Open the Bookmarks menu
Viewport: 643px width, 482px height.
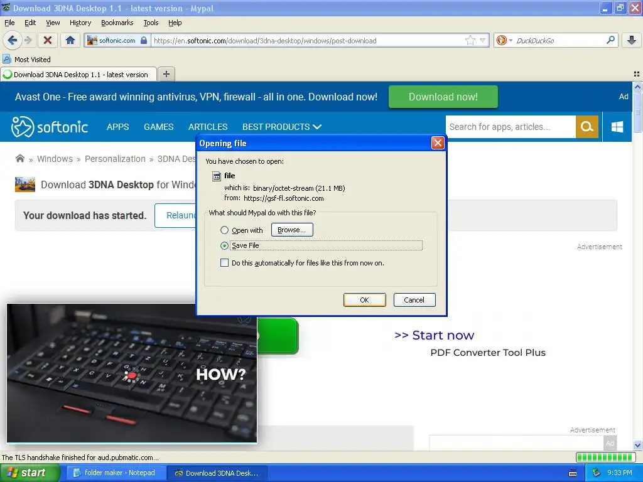pos(117,23)
